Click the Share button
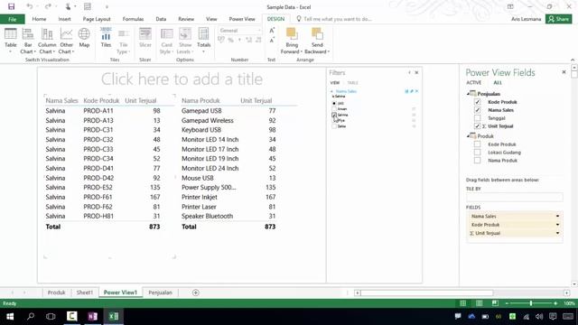This screenshot has width=578, height=325. point(559,19)
